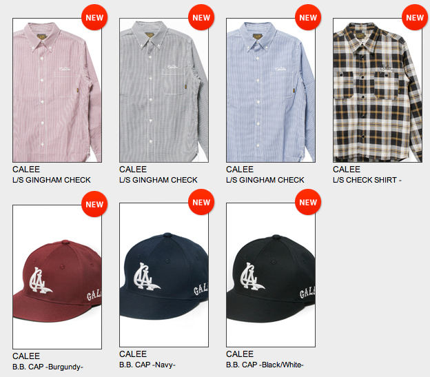View the burgundy baseball cap photo
Viewport: 430px width, 377px height.
tap(57, 277)
